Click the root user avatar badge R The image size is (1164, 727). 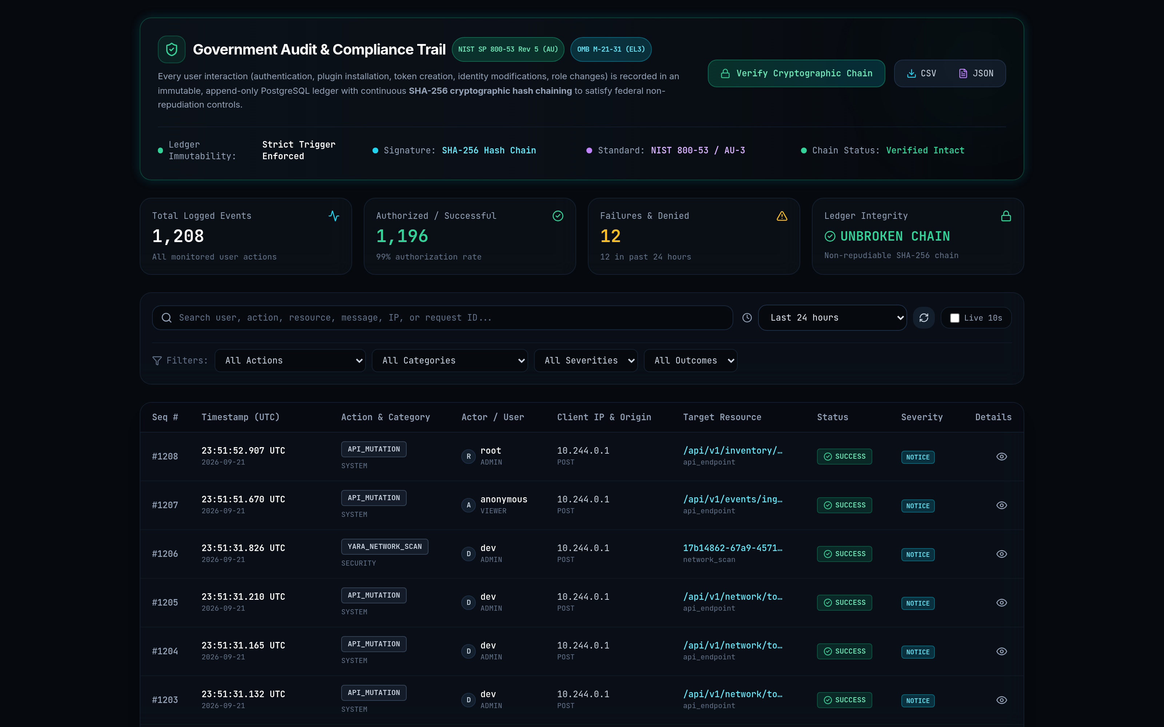coord(469,456)
